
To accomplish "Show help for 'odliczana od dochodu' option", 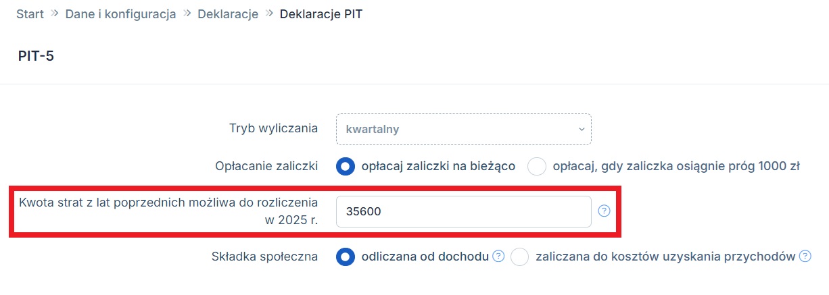I will [x=498, y=256].
